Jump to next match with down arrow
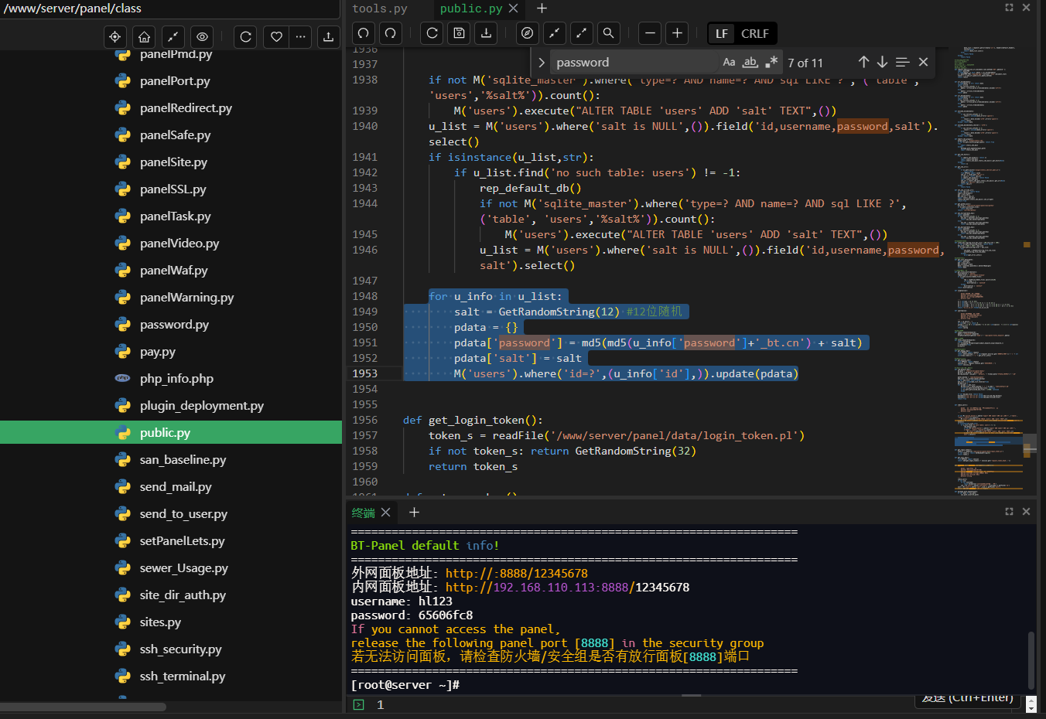This screenshot has height=719, width=1046. 882,62
